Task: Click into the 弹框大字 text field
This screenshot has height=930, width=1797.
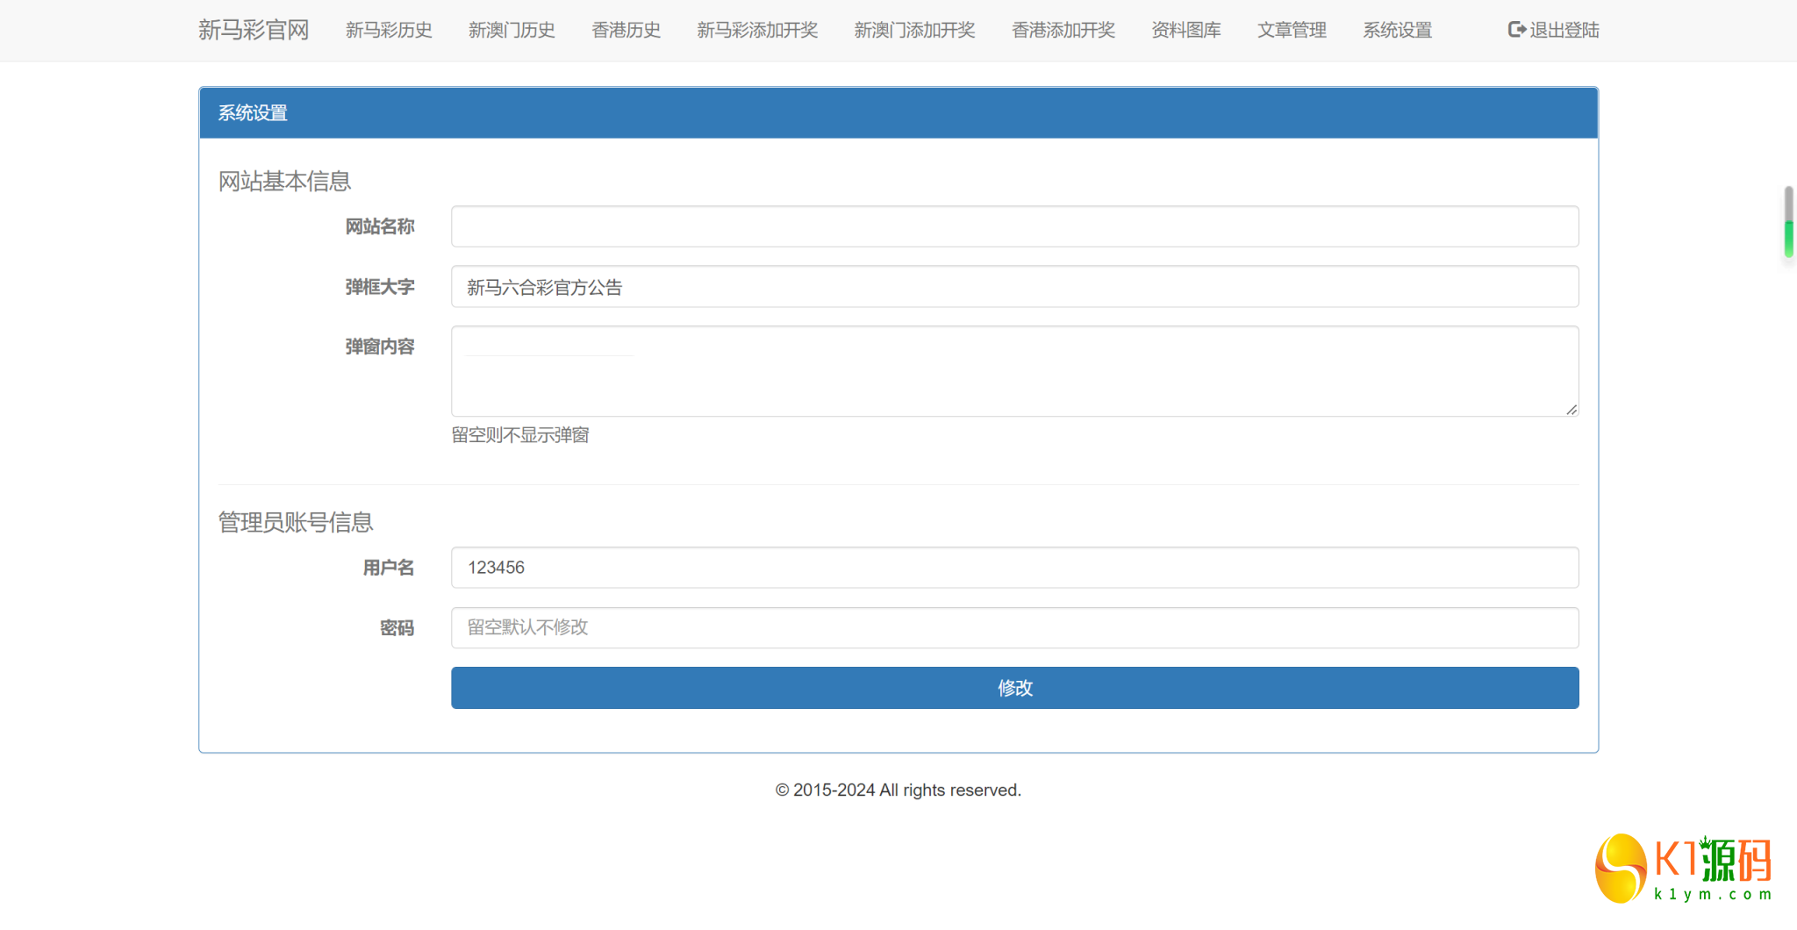Action: 1014,287
